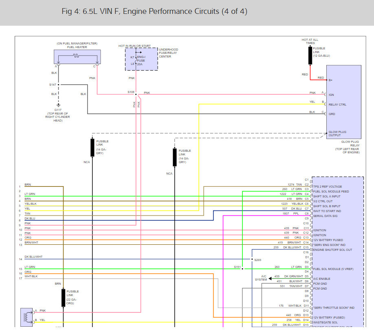374x332 pixels.
Task: Click the RED wire label entering B+
Action: coord(321,77)
